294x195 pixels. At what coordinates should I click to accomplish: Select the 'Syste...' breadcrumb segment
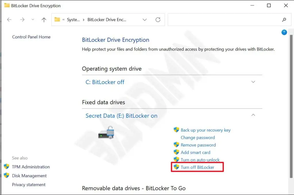(73, 20)
